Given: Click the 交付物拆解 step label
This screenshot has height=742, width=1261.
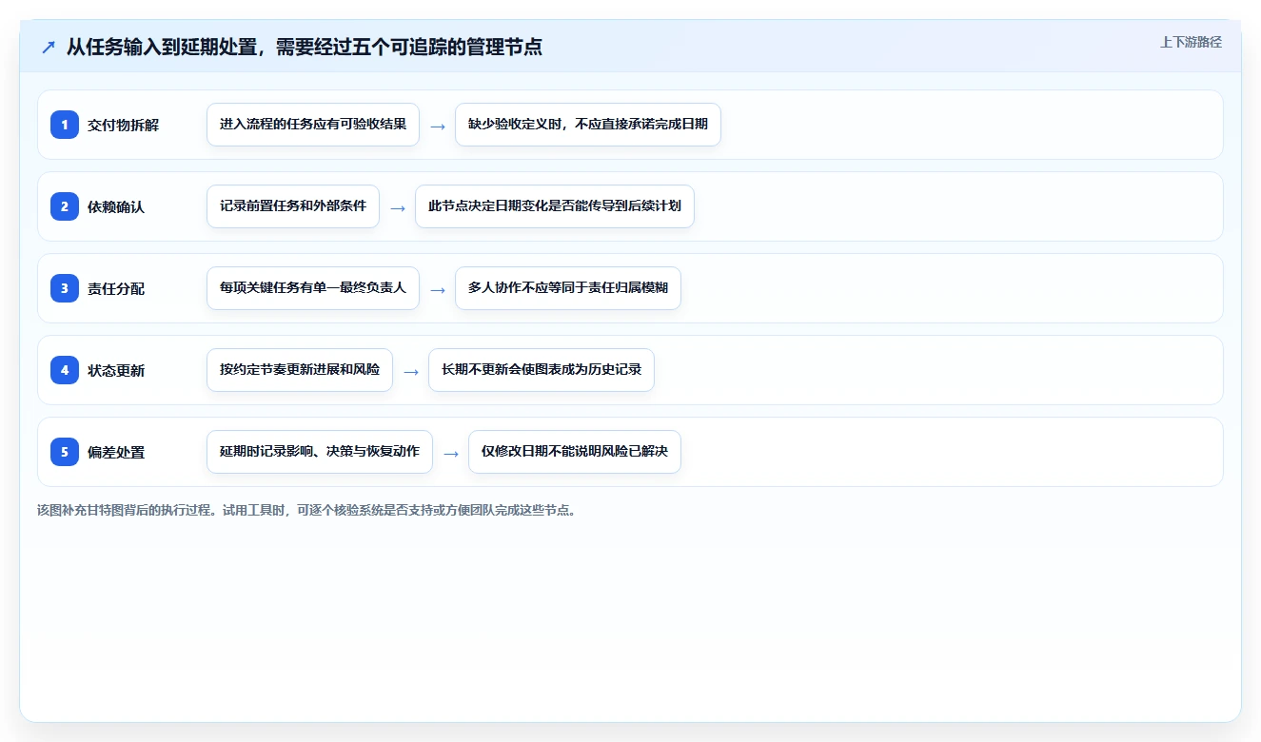Looking at the screenshot, I should 124,125.
